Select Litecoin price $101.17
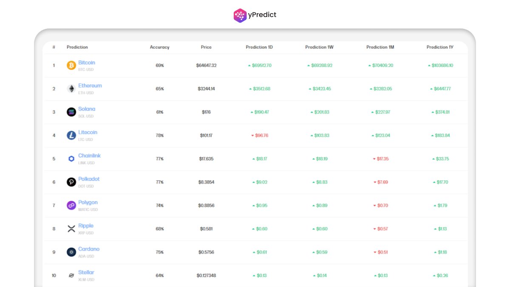510x287 pixels. click(x=206, y=136)
